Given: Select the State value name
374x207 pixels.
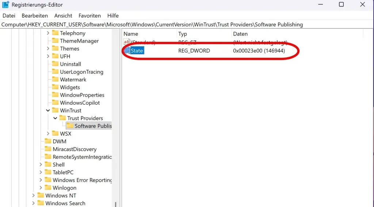Looking at the screenshot, I should pyautogui.click(x=137, y=51).
